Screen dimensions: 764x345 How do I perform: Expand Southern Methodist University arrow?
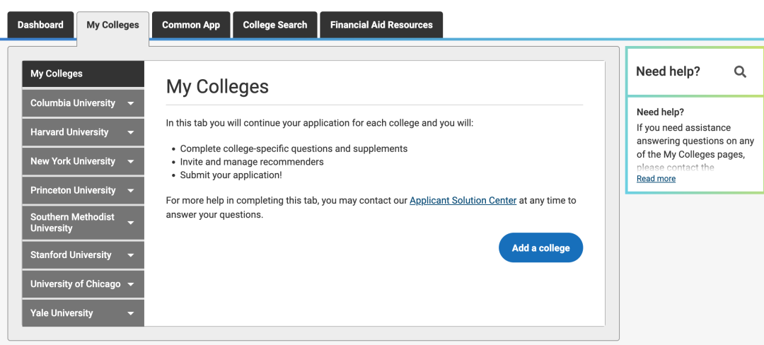[130, 223]
